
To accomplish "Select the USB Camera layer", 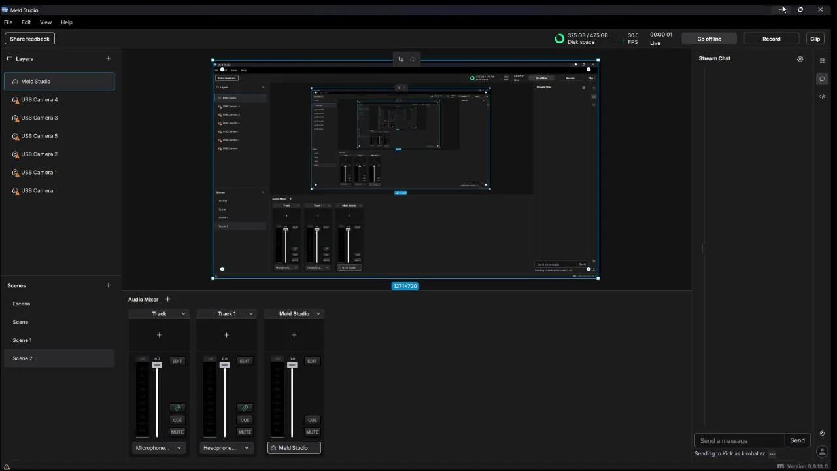I will coord(60,191).
